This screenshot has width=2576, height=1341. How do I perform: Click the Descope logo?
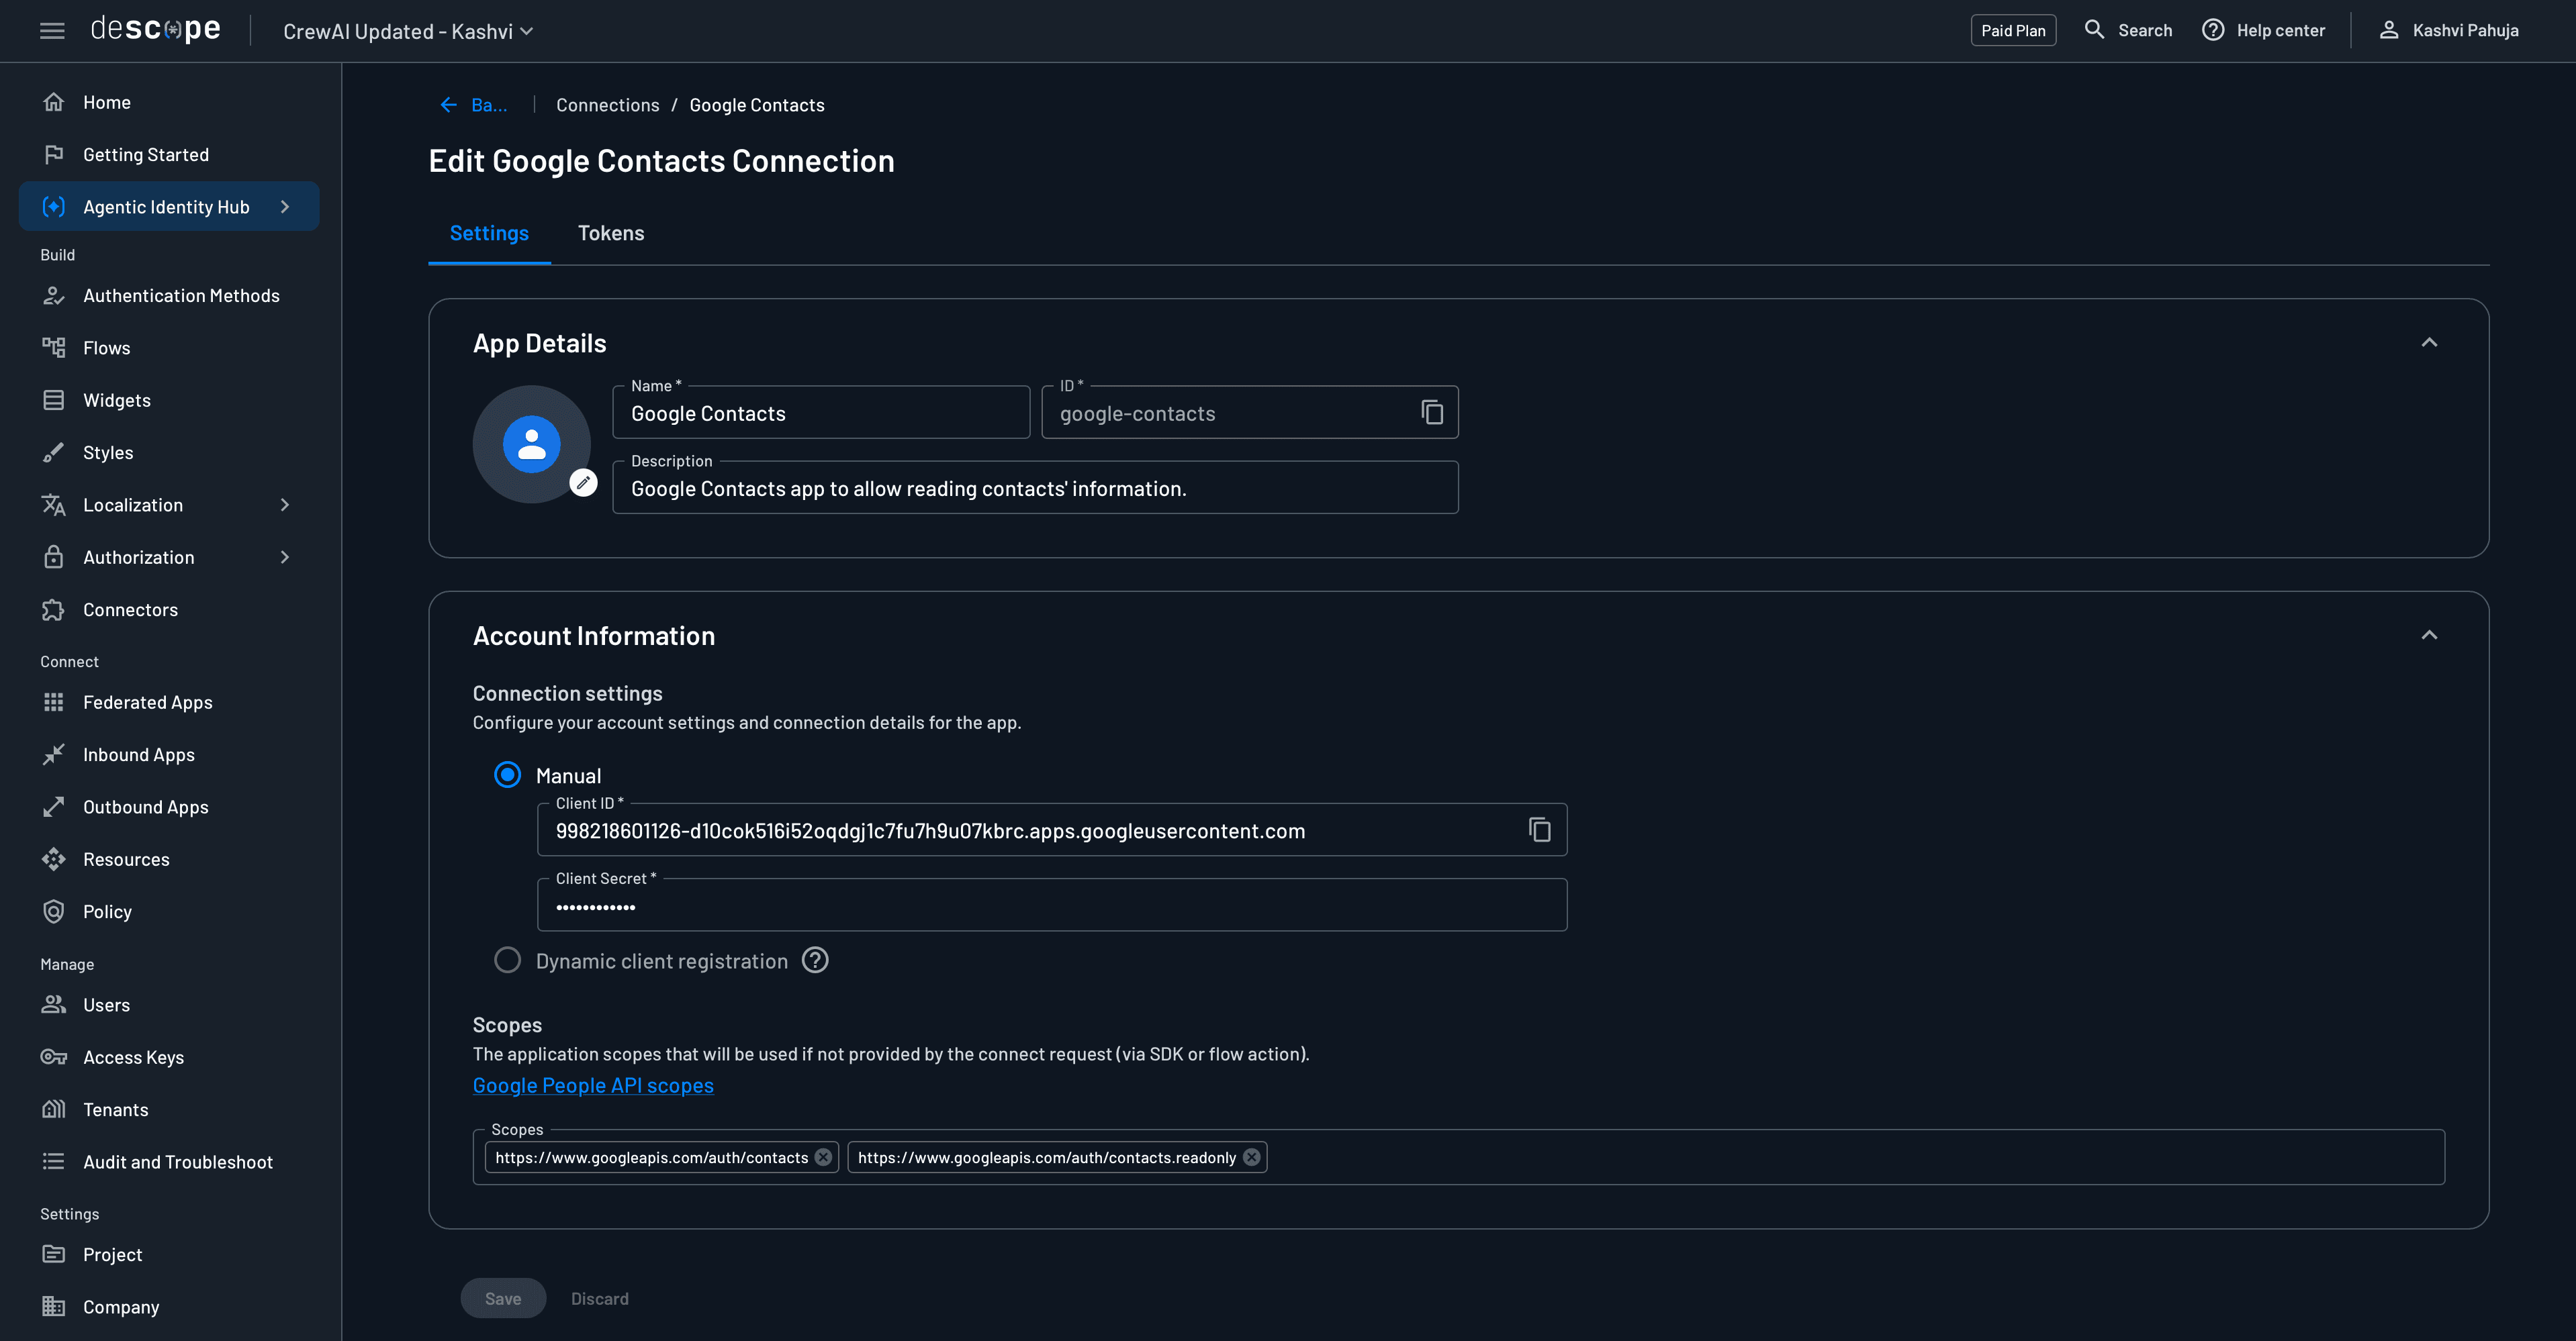(x=156, y=30)
